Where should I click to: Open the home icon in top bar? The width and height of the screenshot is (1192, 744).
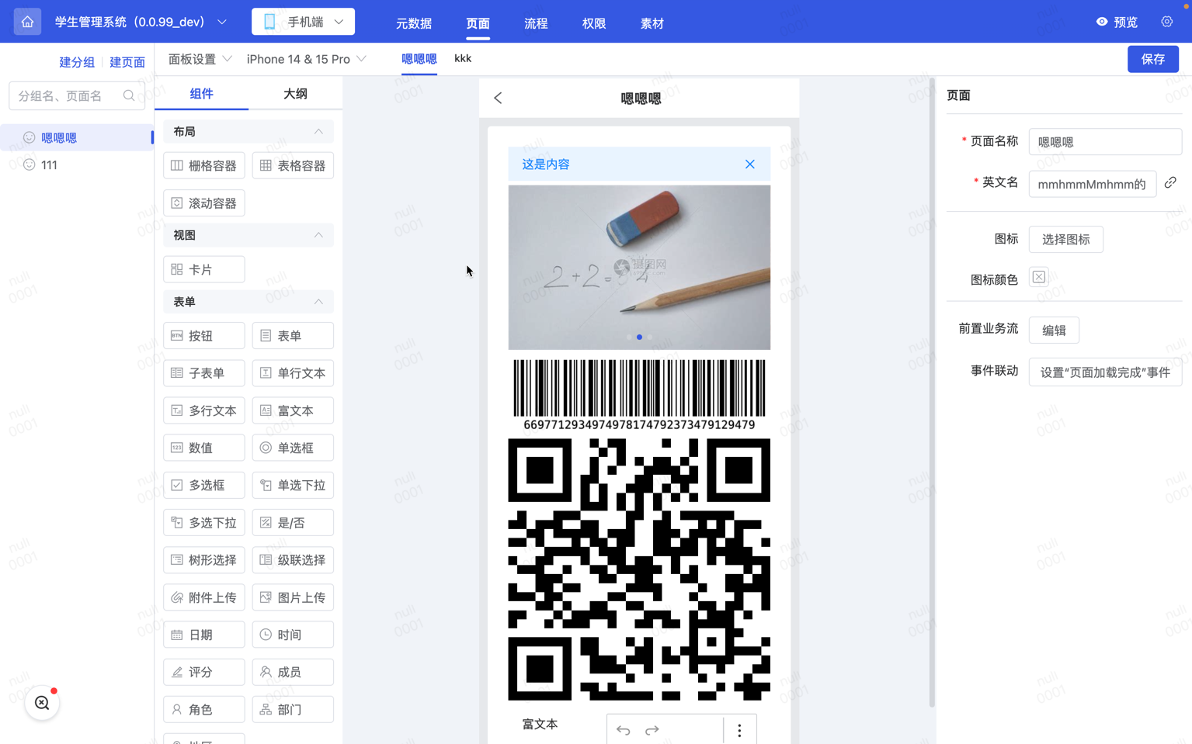(27, 22)
